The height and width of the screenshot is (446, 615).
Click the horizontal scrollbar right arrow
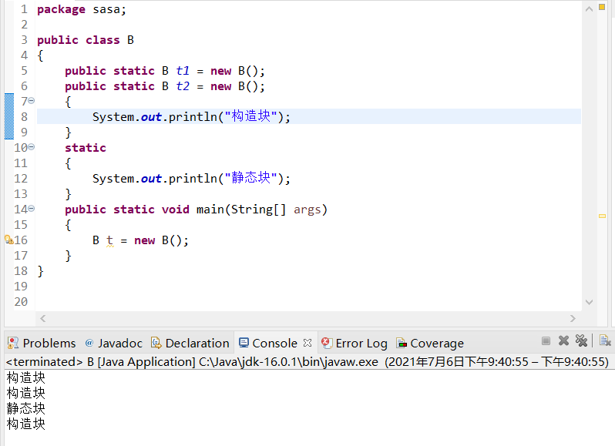pos(573,318)
